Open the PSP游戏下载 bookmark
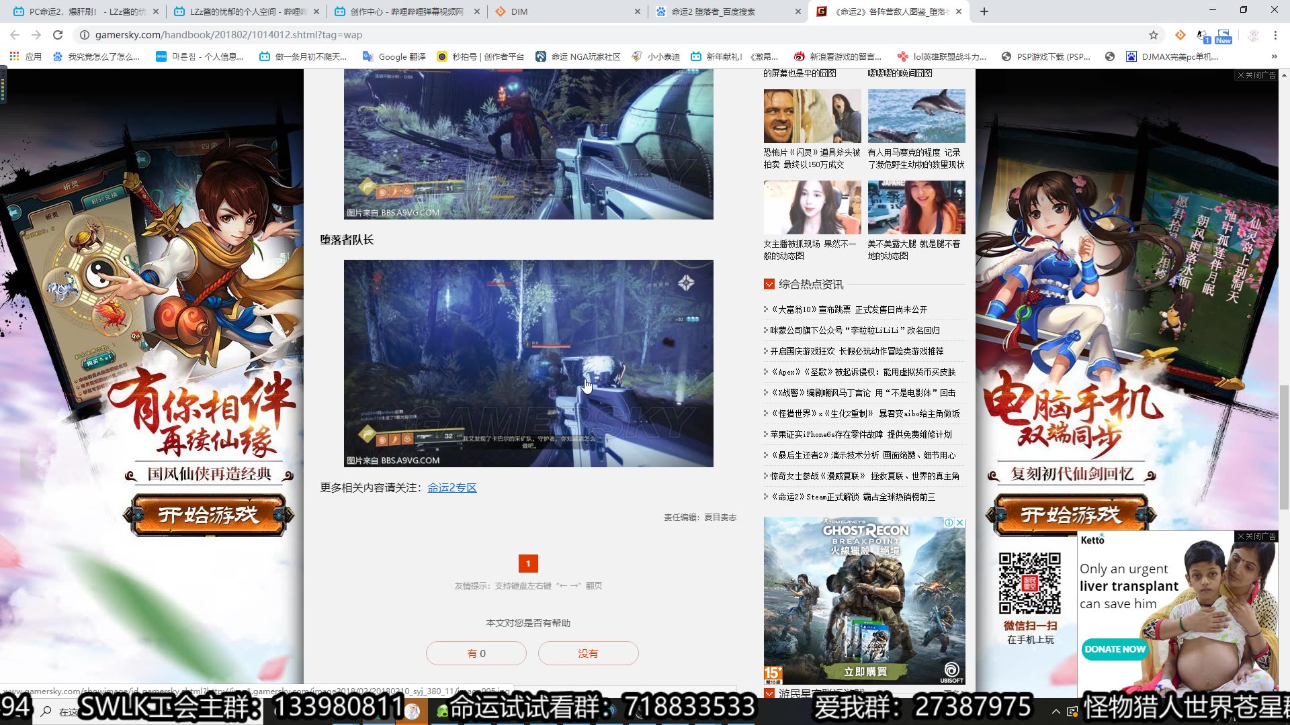 (1046, 56)
